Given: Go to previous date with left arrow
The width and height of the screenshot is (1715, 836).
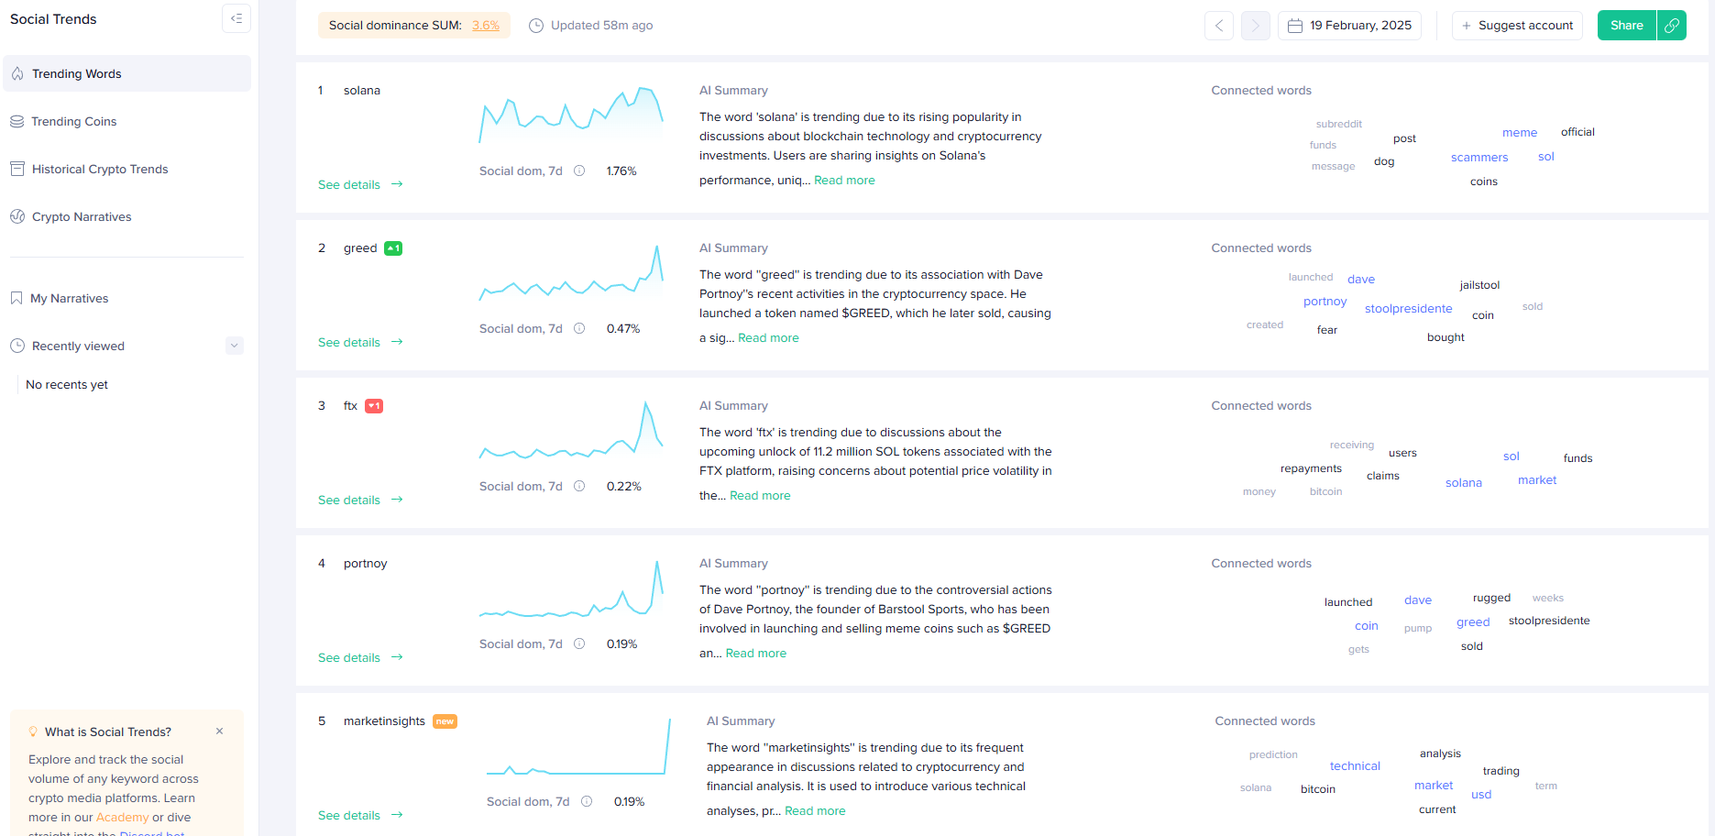Looking at the screenshot, I should click(1219, 26).
